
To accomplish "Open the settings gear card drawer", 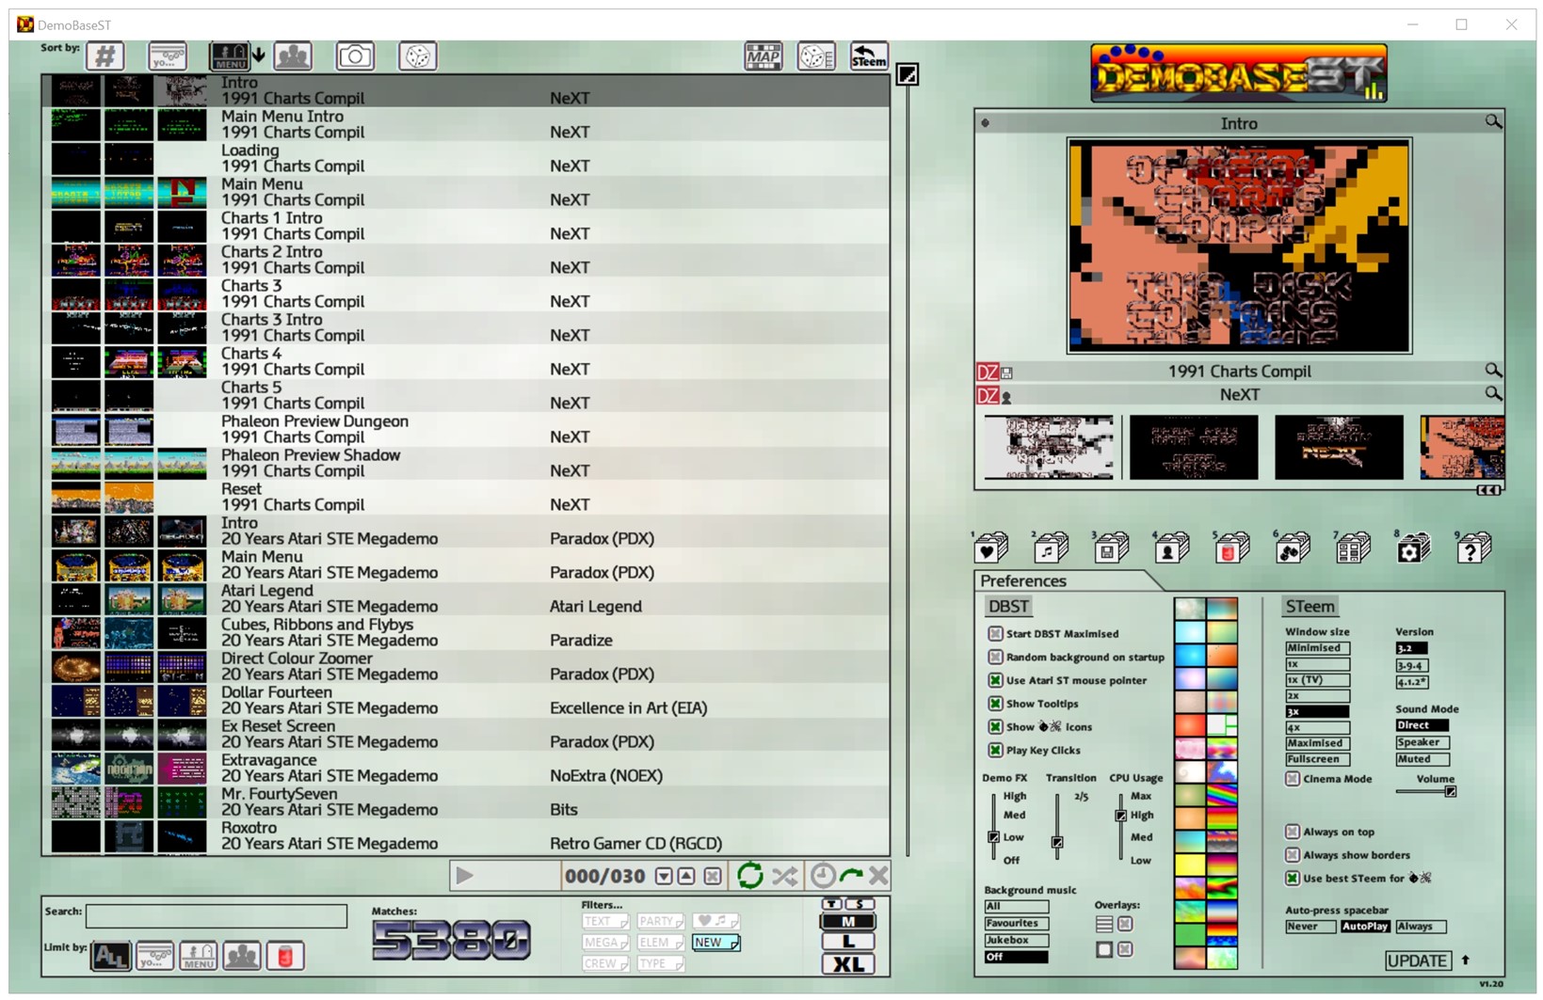I will (1413, 548).
